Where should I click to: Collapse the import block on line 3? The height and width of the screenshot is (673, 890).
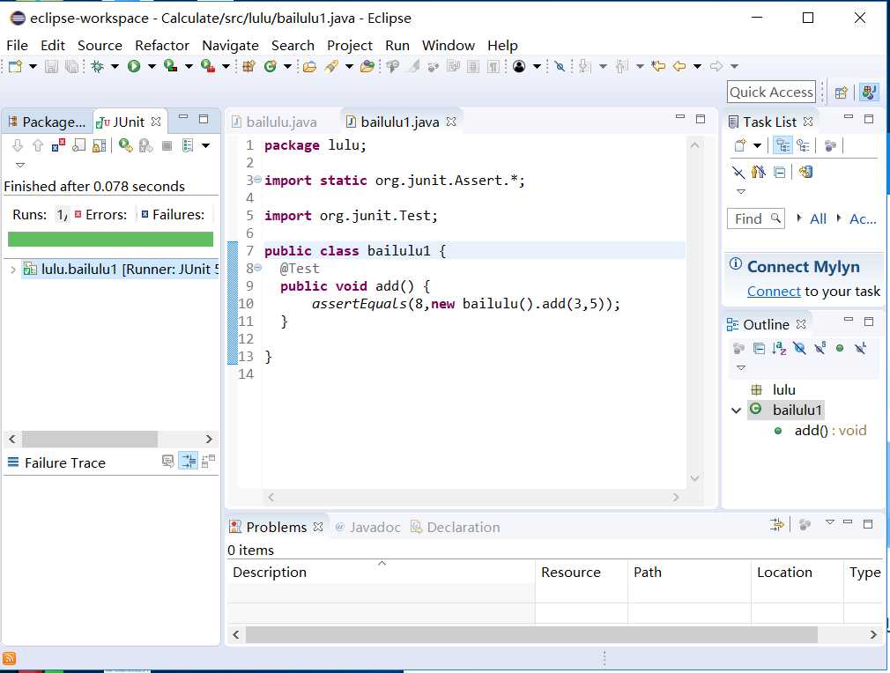tap(257, 180)
